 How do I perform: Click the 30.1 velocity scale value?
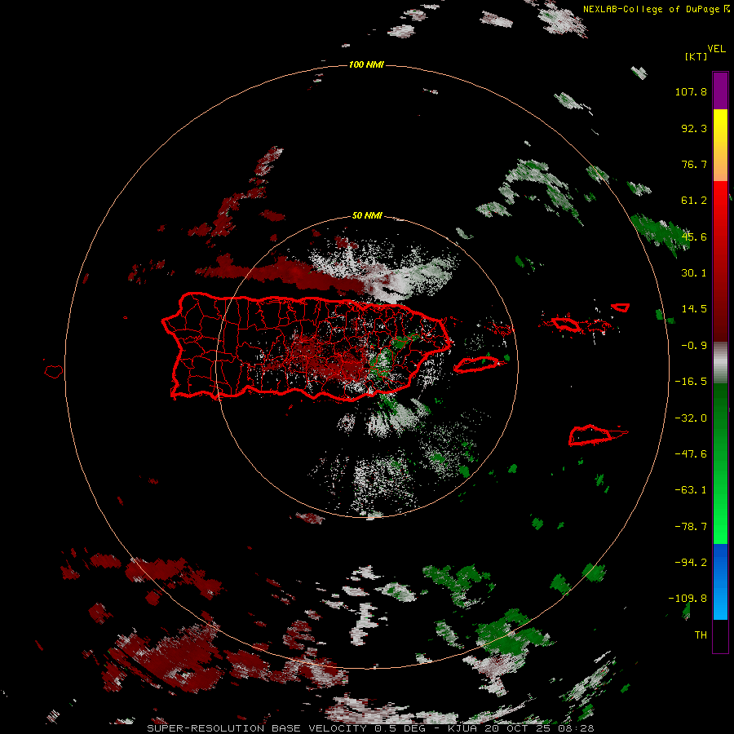[x=694, y=273]
